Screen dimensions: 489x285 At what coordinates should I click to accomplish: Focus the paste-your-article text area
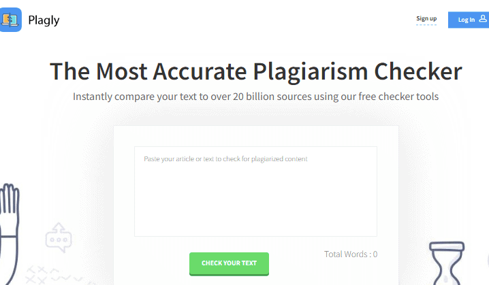[x=255, y=191]
